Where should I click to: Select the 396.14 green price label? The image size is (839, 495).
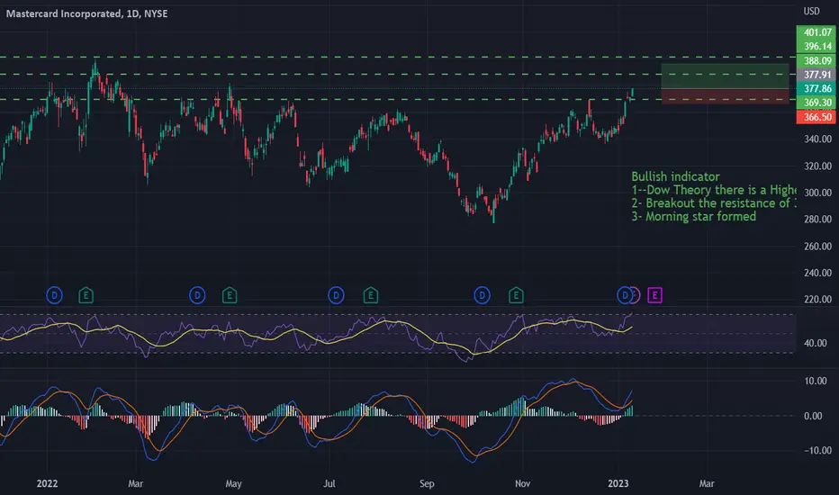[x=816, y=46]
